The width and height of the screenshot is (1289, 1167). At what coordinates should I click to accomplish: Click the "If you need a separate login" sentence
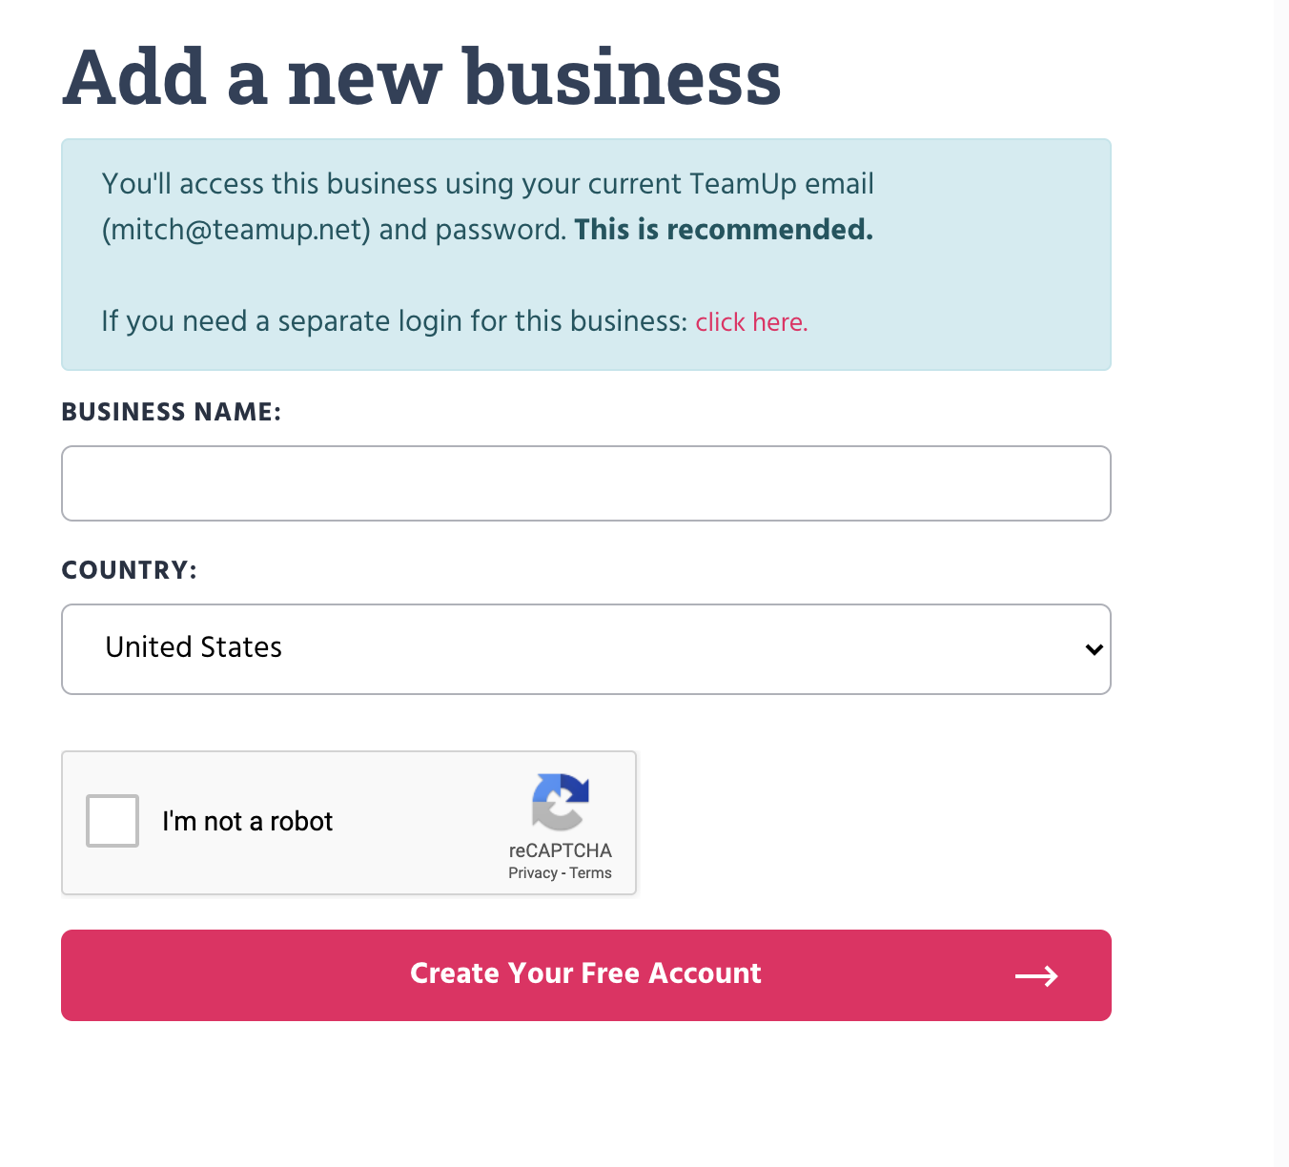(x=394, y=322)
